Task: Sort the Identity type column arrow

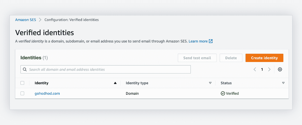Action: tap(210, 83)
